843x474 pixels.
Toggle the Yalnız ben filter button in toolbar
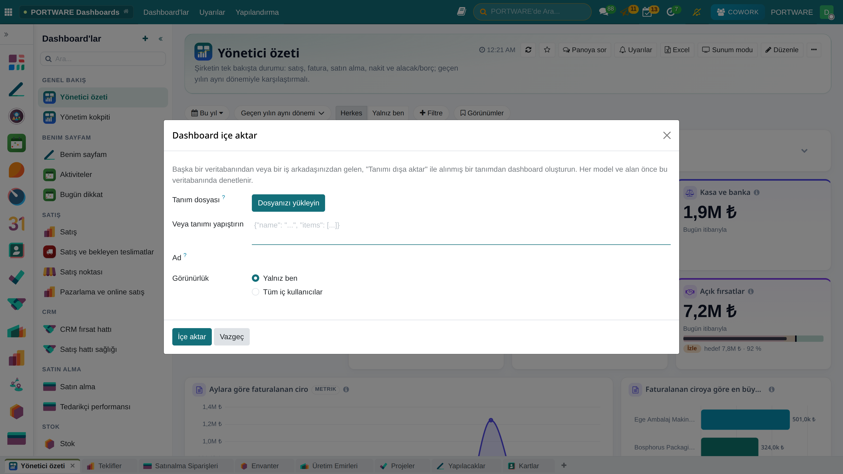[388, 113]
